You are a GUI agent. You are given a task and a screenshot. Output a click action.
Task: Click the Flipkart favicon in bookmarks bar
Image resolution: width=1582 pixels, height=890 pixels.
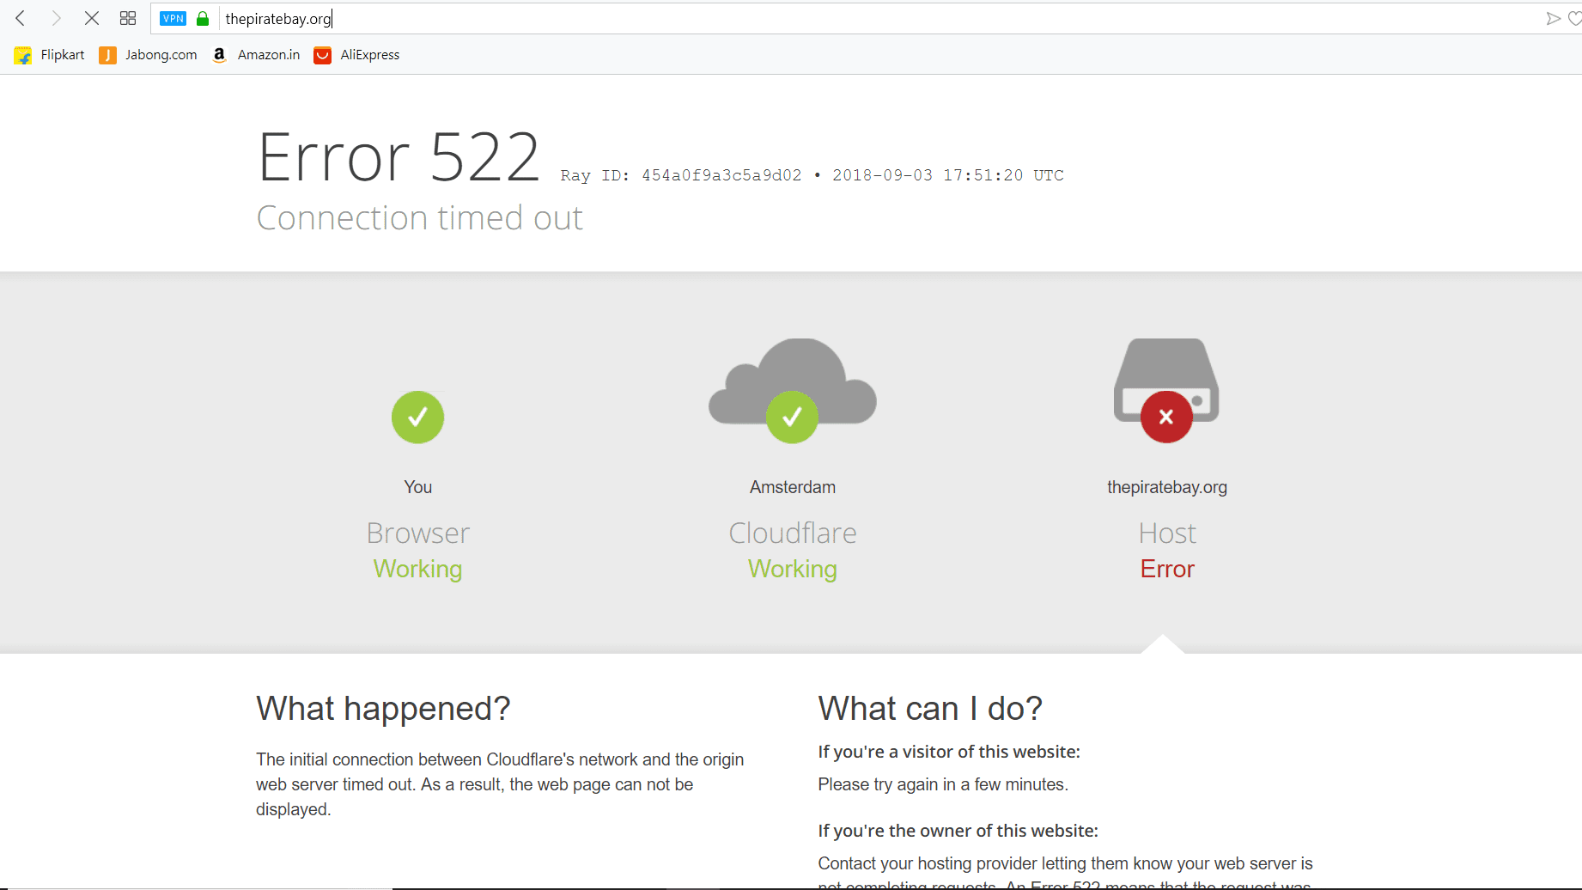[23, 55]
